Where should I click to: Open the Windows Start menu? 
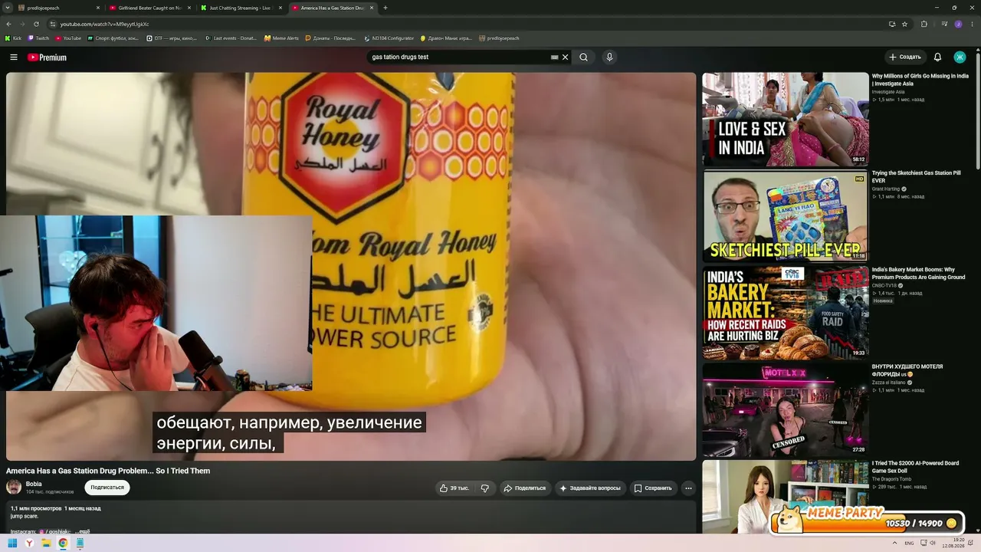pos(12,544)
